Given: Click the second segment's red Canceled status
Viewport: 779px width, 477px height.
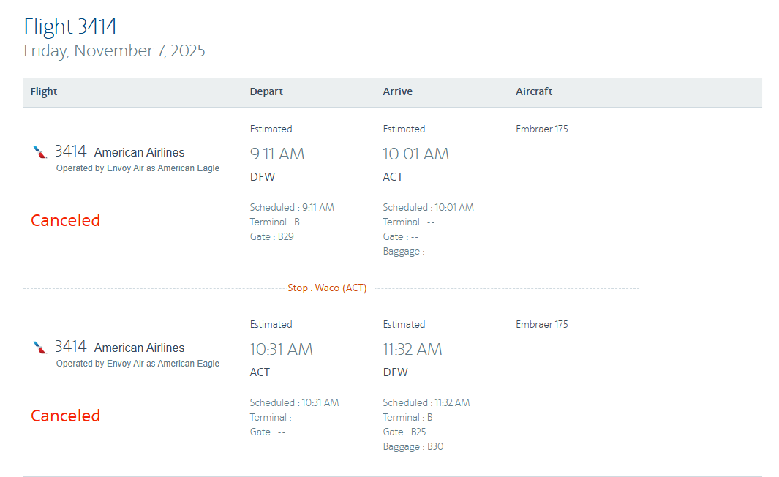Looking at the screenshot, I should 65,416.
